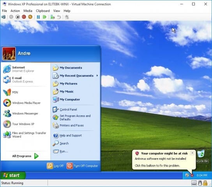Click the Revert toolbar icon
The image size is (212, 187).
[59, 17]
